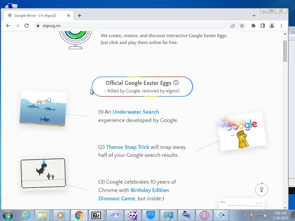This screenshot has width=295, height=221.
Task: Click the underwater sharks thumbnail
Action: (43, 108)
